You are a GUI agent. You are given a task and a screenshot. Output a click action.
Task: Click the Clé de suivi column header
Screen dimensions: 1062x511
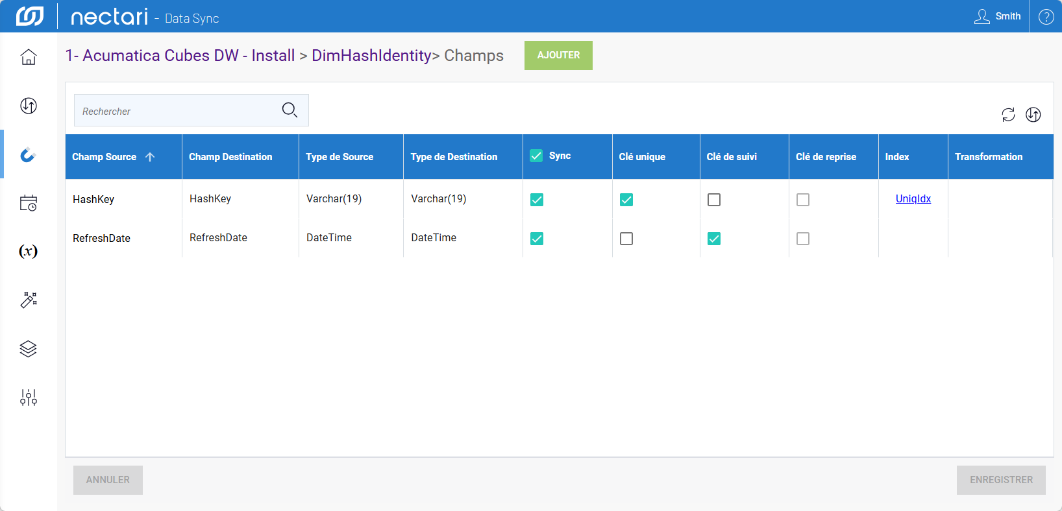coord(745,157)
